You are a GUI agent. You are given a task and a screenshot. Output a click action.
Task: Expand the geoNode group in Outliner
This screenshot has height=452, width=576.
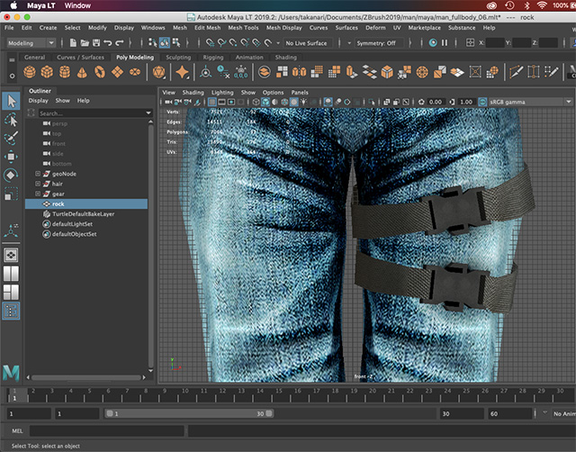click(x=38, y=172)
